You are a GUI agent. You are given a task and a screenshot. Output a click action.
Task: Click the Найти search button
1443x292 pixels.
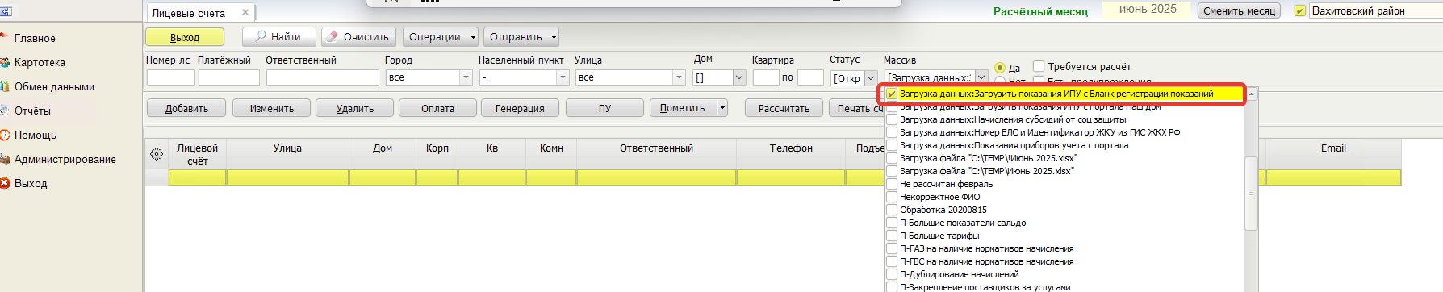278,37
